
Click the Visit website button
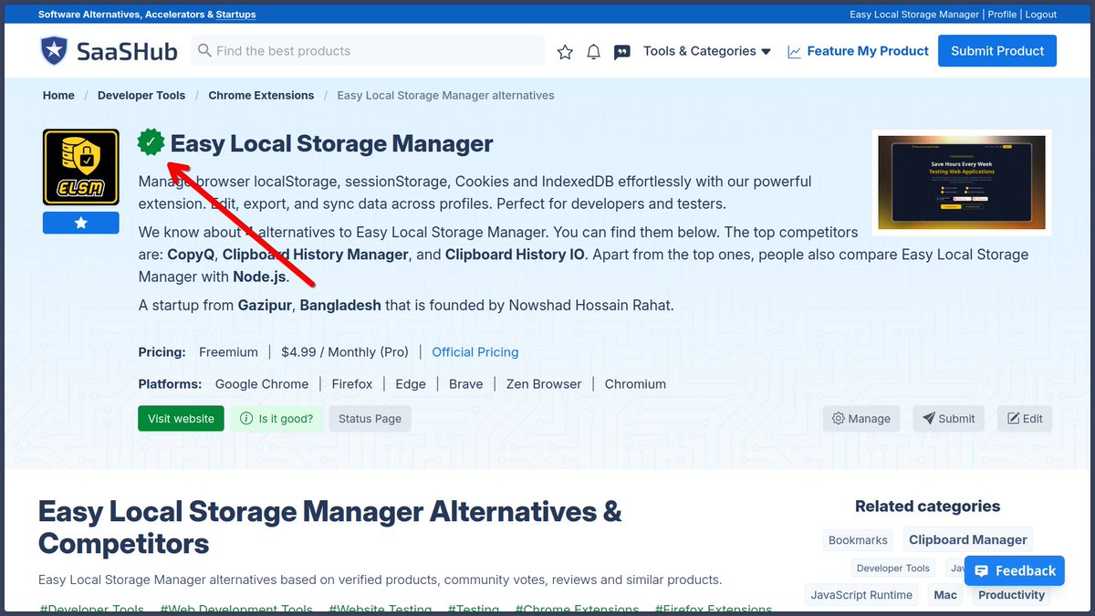[x=181, y=419]
